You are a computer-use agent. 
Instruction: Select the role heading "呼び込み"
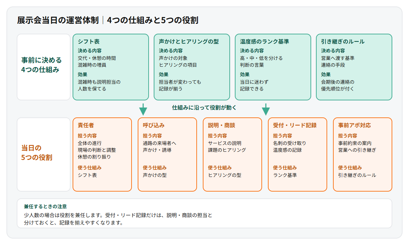pyautogui.click(x=154, y=126)
